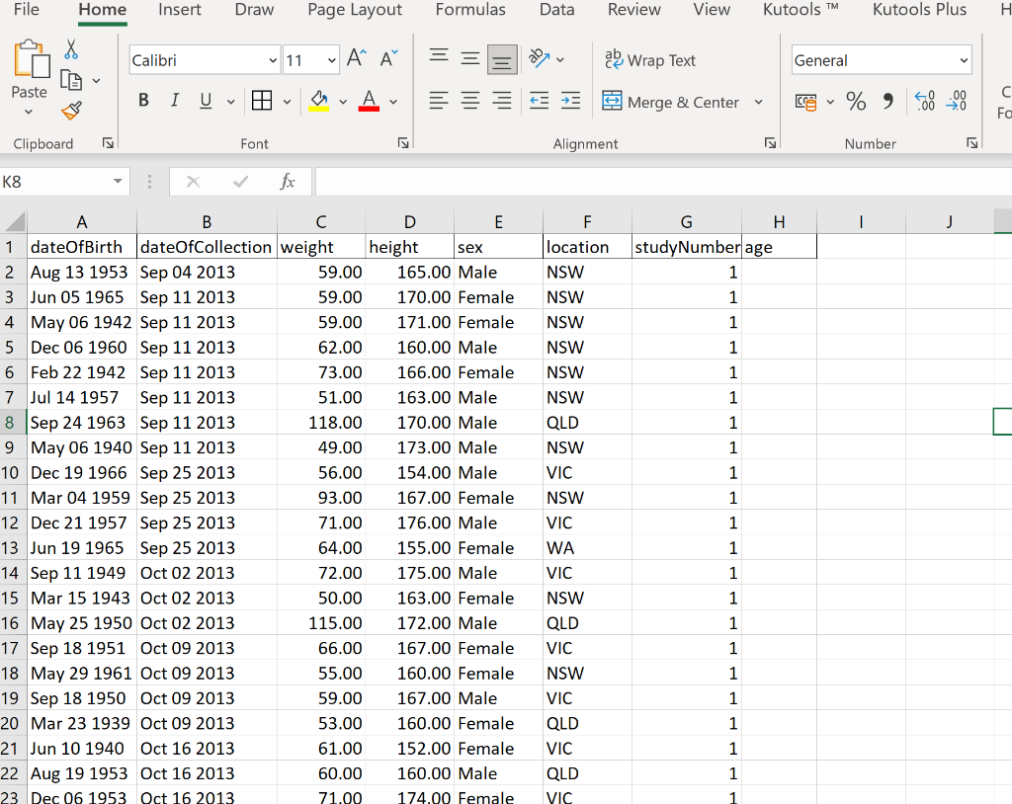Image resolution: width=1012 pixels, height=804 pixels.
Task: Open the View tab
Action: [712, 10]
